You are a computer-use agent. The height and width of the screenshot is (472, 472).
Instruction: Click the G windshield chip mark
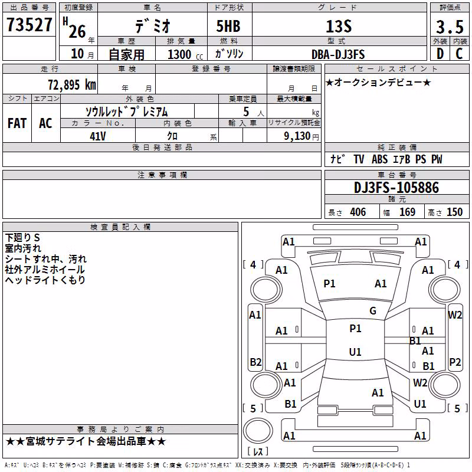click(x=373, y=311)
